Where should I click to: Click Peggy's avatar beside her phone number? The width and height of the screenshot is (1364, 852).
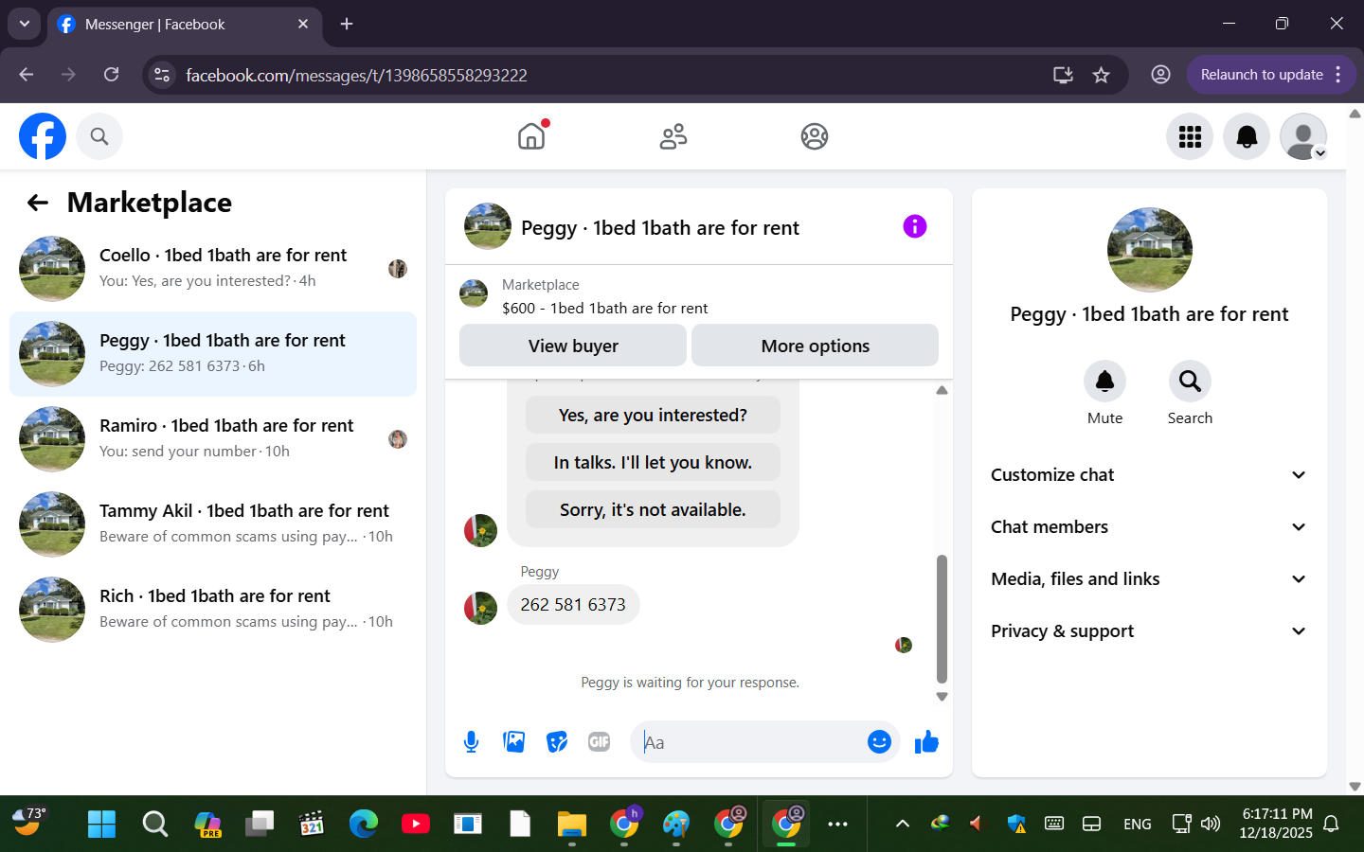click(480, 608)
